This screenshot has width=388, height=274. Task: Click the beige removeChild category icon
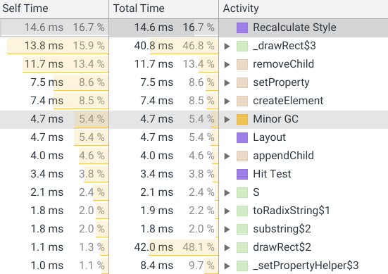242,64
